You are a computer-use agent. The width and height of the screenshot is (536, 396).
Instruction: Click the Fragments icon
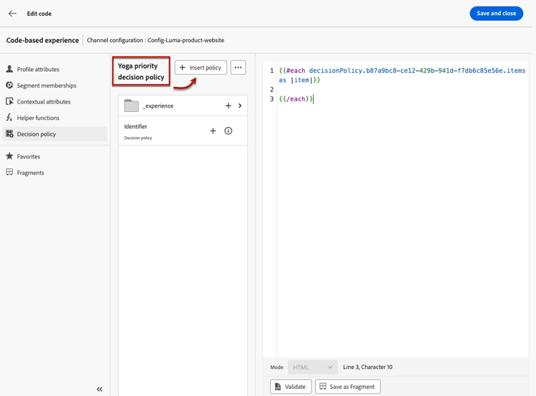click(x=9, y=172)
